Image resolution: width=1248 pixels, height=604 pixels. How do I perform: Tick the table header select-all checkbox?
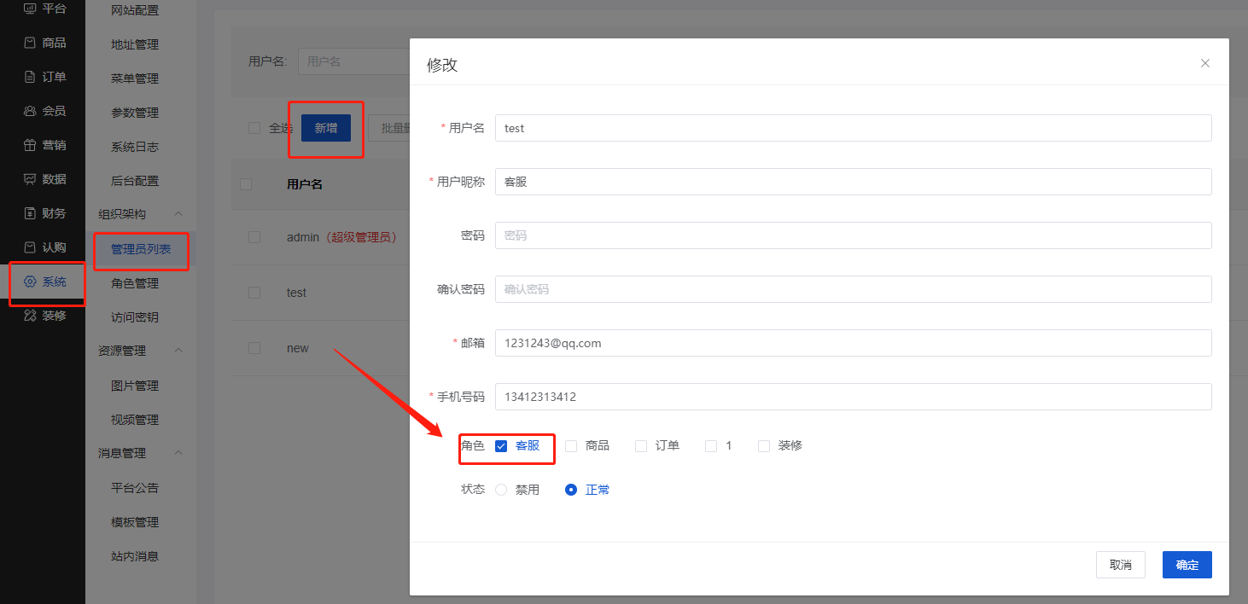tap(246, 184)
